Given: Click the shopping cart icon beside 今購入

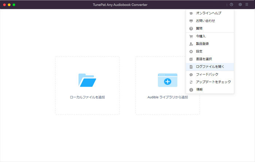Looking at the screenshot, I should (x=191, y=36).
